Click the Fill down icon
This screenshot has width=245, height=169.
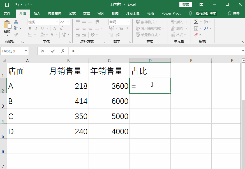196,28
